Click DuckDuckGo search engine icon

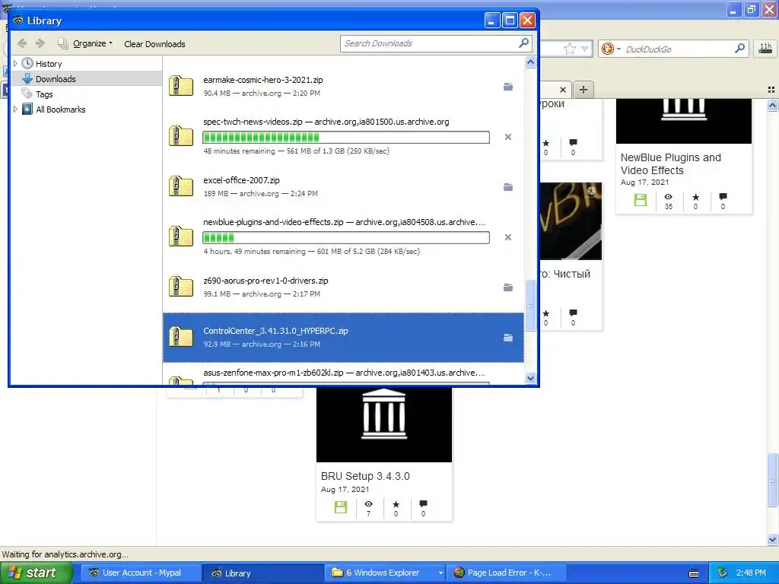point(607,49)
